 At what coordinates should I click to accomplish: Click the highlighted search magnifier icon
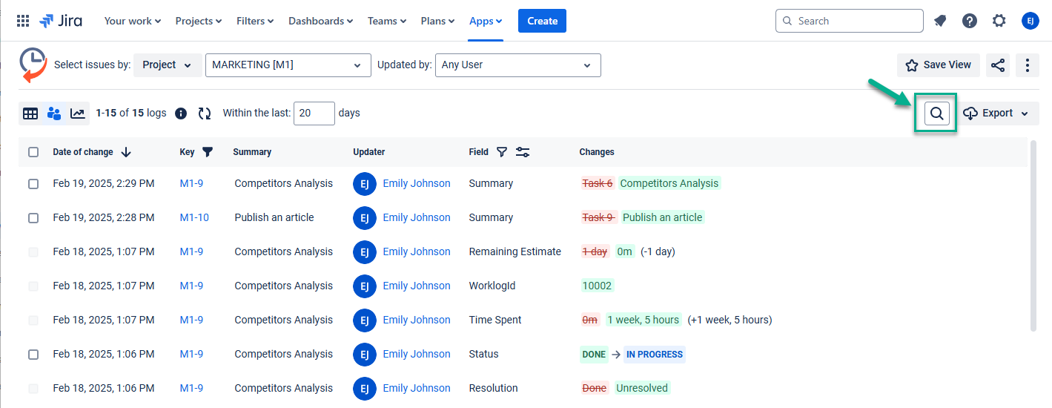937,113
